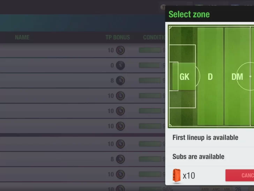Click the TP bonus badge in the first player row

pyautogui.click(x=120, y=50)
